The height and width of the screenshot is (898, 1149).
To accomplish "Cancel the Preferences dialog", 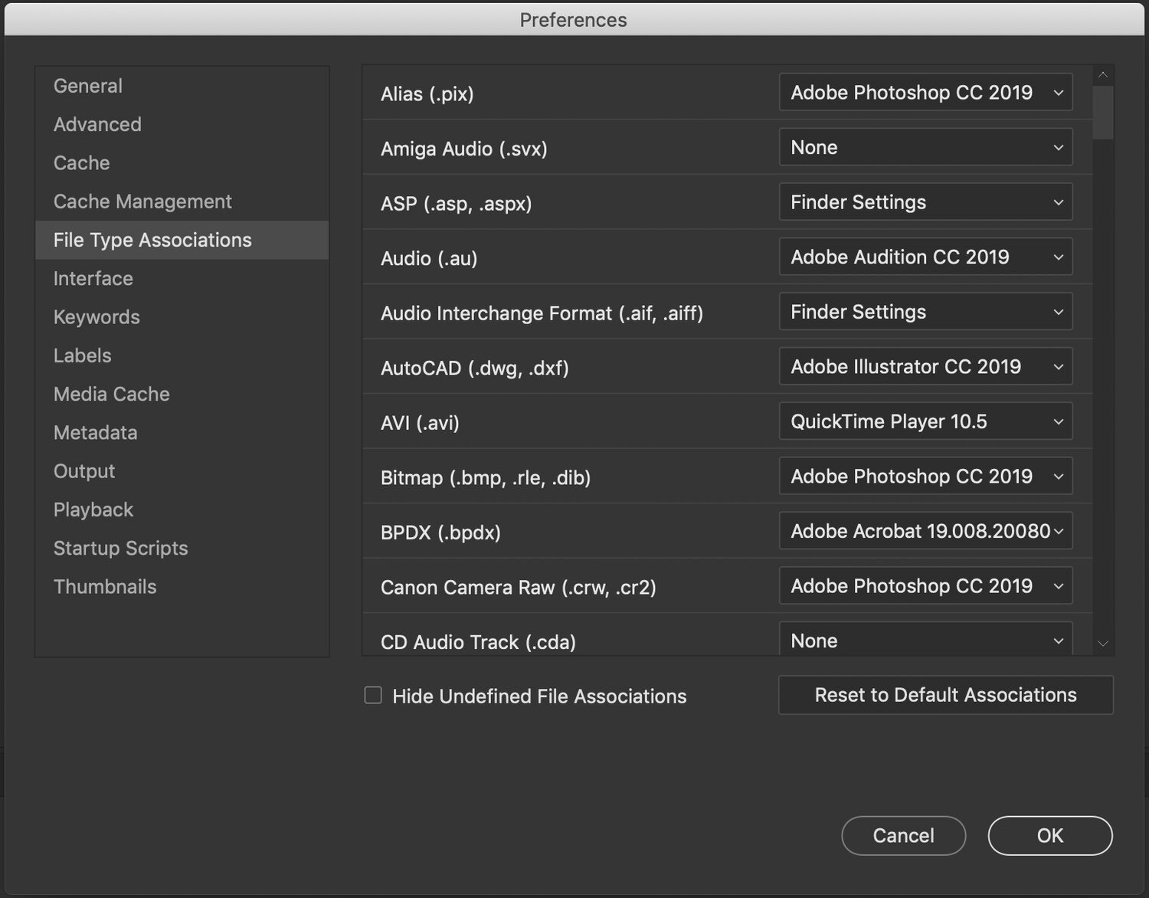I will 903,835.
